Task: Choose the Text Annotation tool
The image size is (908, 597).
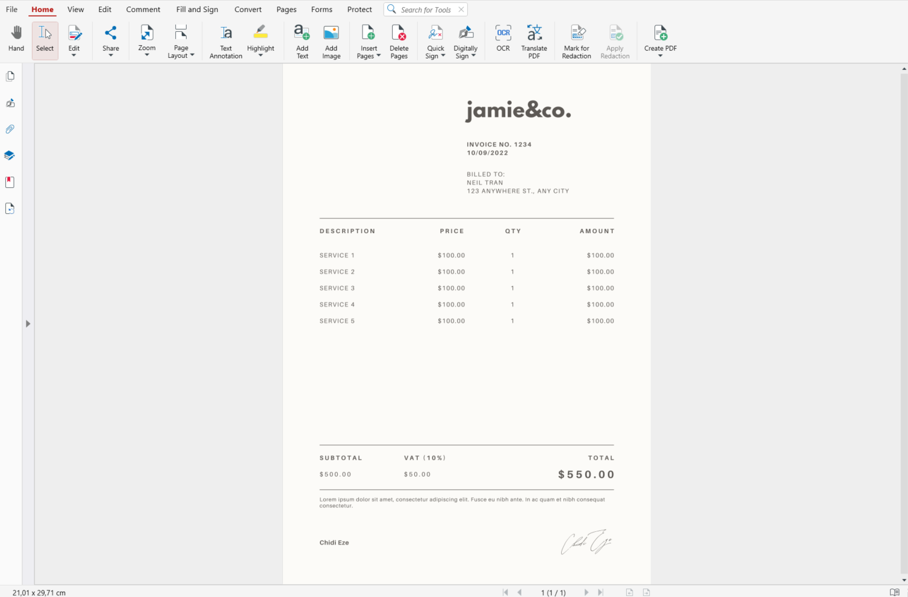Action: pos(226,41)
